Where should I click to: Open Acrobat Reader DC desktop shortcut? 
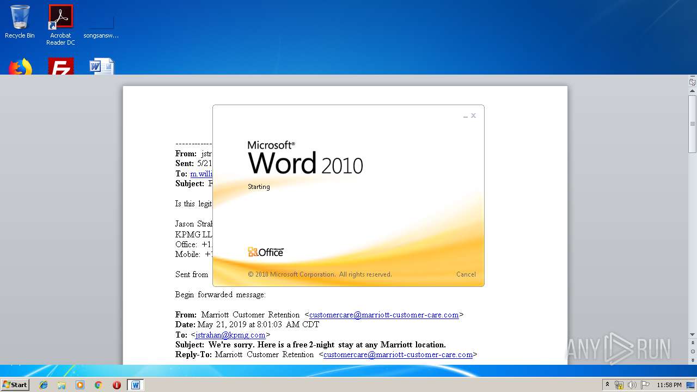point(60,25)
